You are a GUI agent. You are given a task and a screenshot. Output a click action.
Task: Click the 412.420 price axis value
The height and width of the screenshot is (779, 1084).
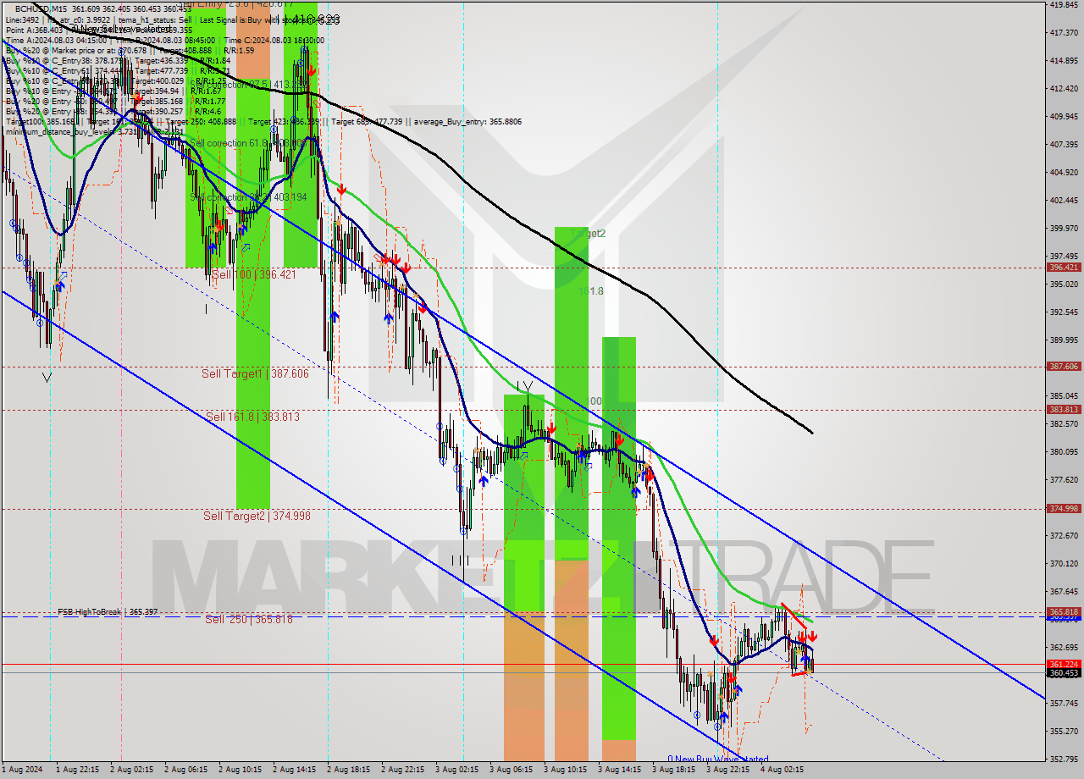coord(1064,89)
